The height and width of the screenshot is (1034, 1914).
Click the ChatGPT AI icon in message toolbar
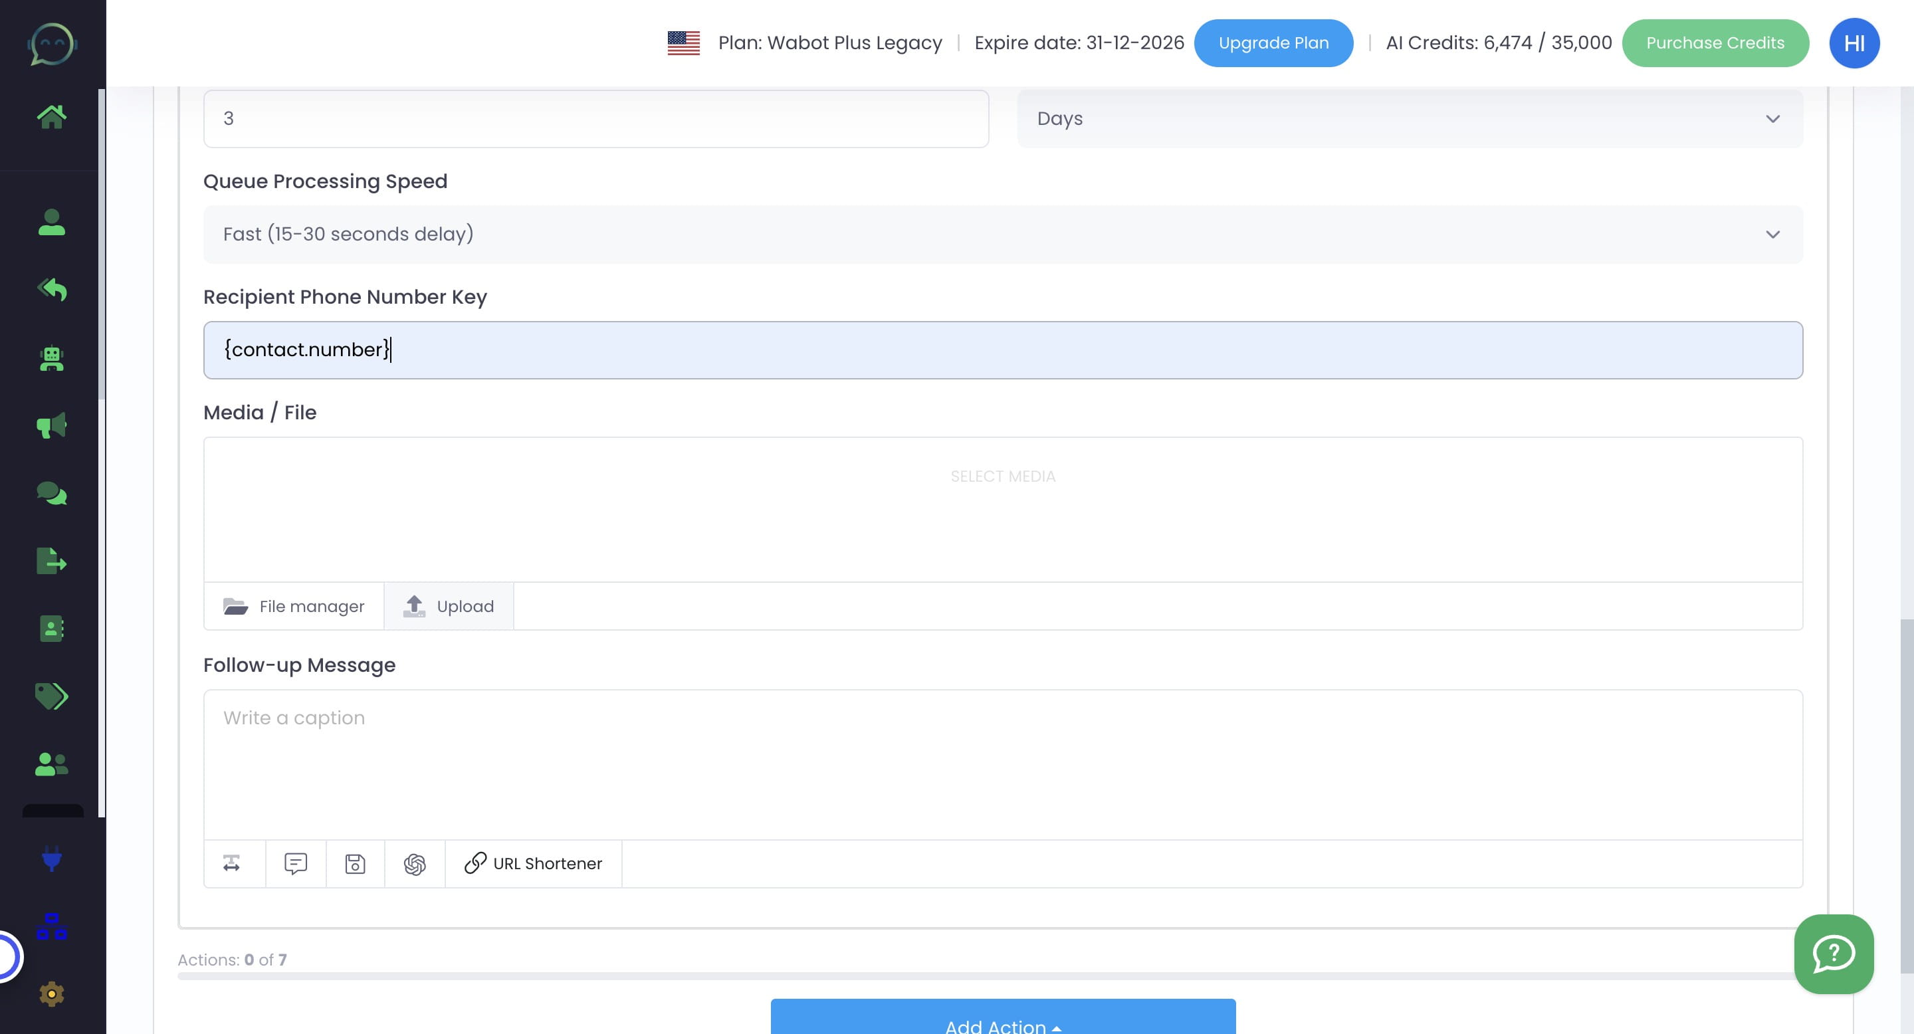415,864
